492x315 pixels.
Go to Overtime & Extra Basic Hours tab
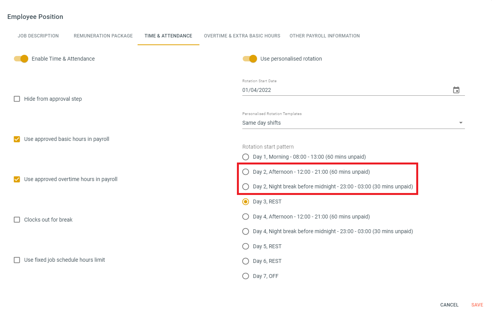point(242,36)
